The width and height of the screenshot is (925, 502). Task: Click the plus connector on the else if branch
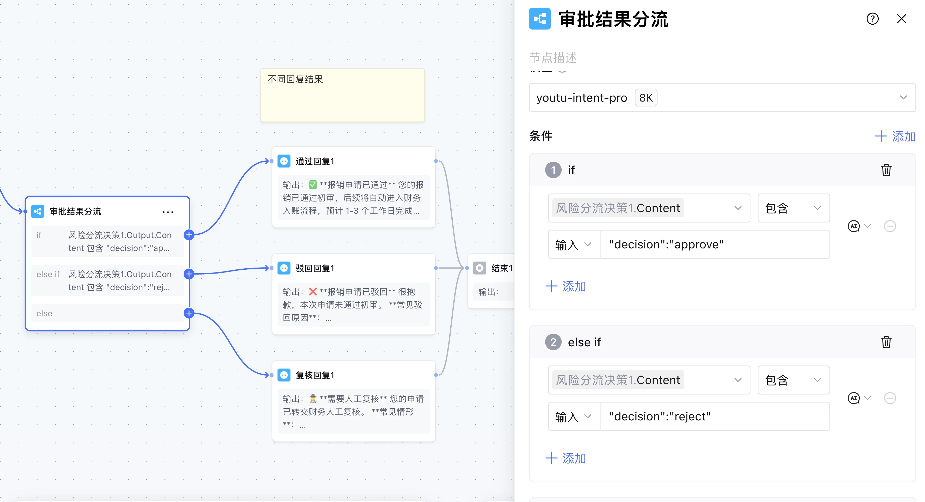tap(189, 274)
